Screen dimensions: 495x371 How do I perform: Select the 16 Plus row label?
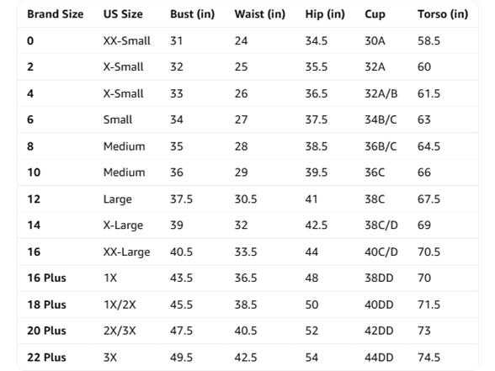pos(46,278)
